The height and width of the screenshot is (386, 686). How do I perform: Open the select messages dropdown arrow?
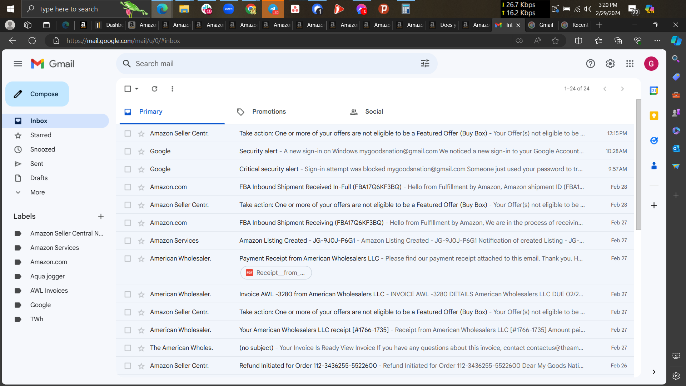click(x=136, y=89)
